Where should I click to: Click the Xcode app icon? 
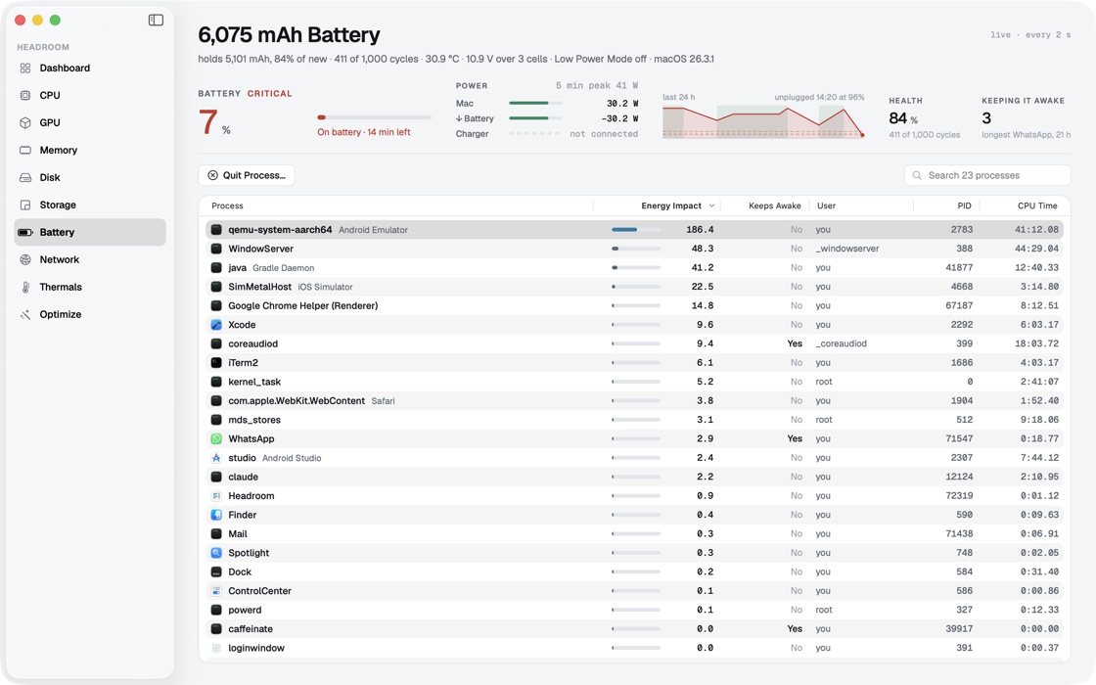pyautogui.click(x=216, y=324)
